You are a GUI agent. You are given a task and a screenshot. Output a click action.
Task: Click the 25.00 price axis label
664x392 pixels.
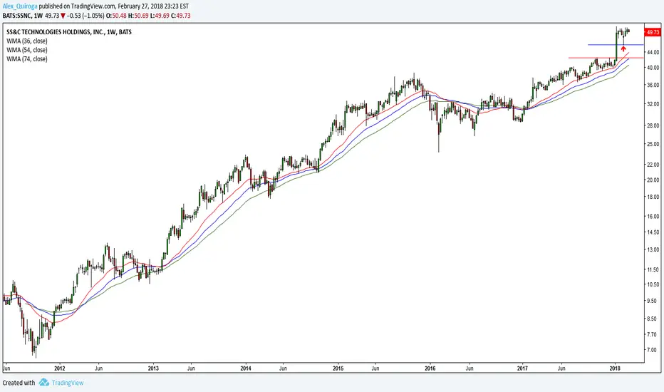click(653, 144)
